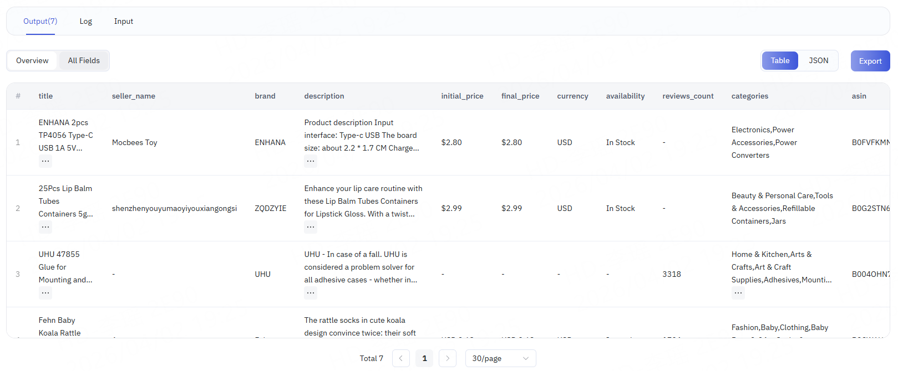Click the Fehn Baby Koala Rattle title
The width and height of the screenshot is (898, 371).
(x=59, y=327)
